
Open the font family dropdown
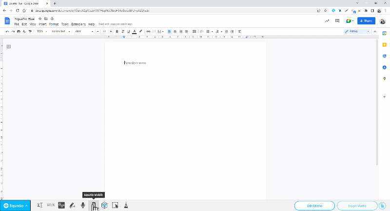pos(84,31)
